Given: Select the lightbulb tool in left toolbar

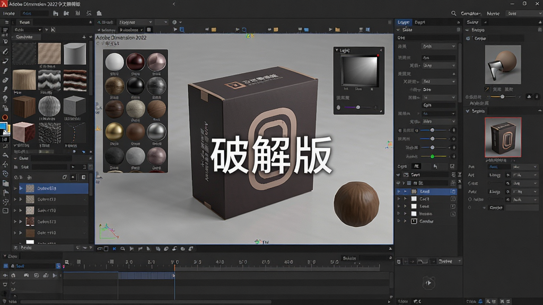Looking at the screenshot, I should (5, 98).
